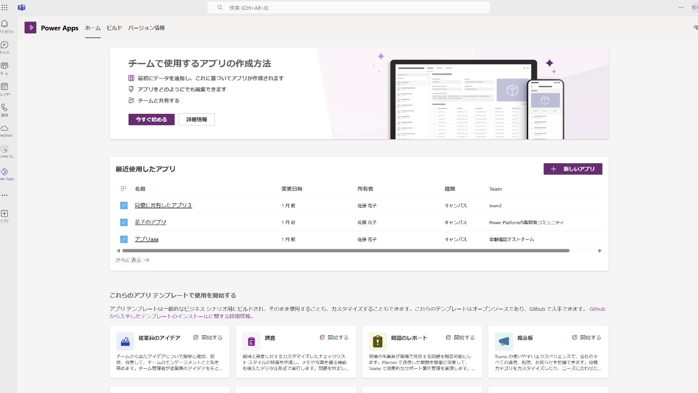Open the 花子のアプリ link
Viewport: 698px width, 393px height.
tap(151, 222)
